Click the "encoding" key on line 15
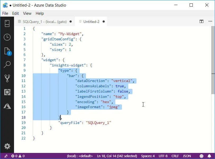The width and height of the screenshot is (215, 159). 86,102
